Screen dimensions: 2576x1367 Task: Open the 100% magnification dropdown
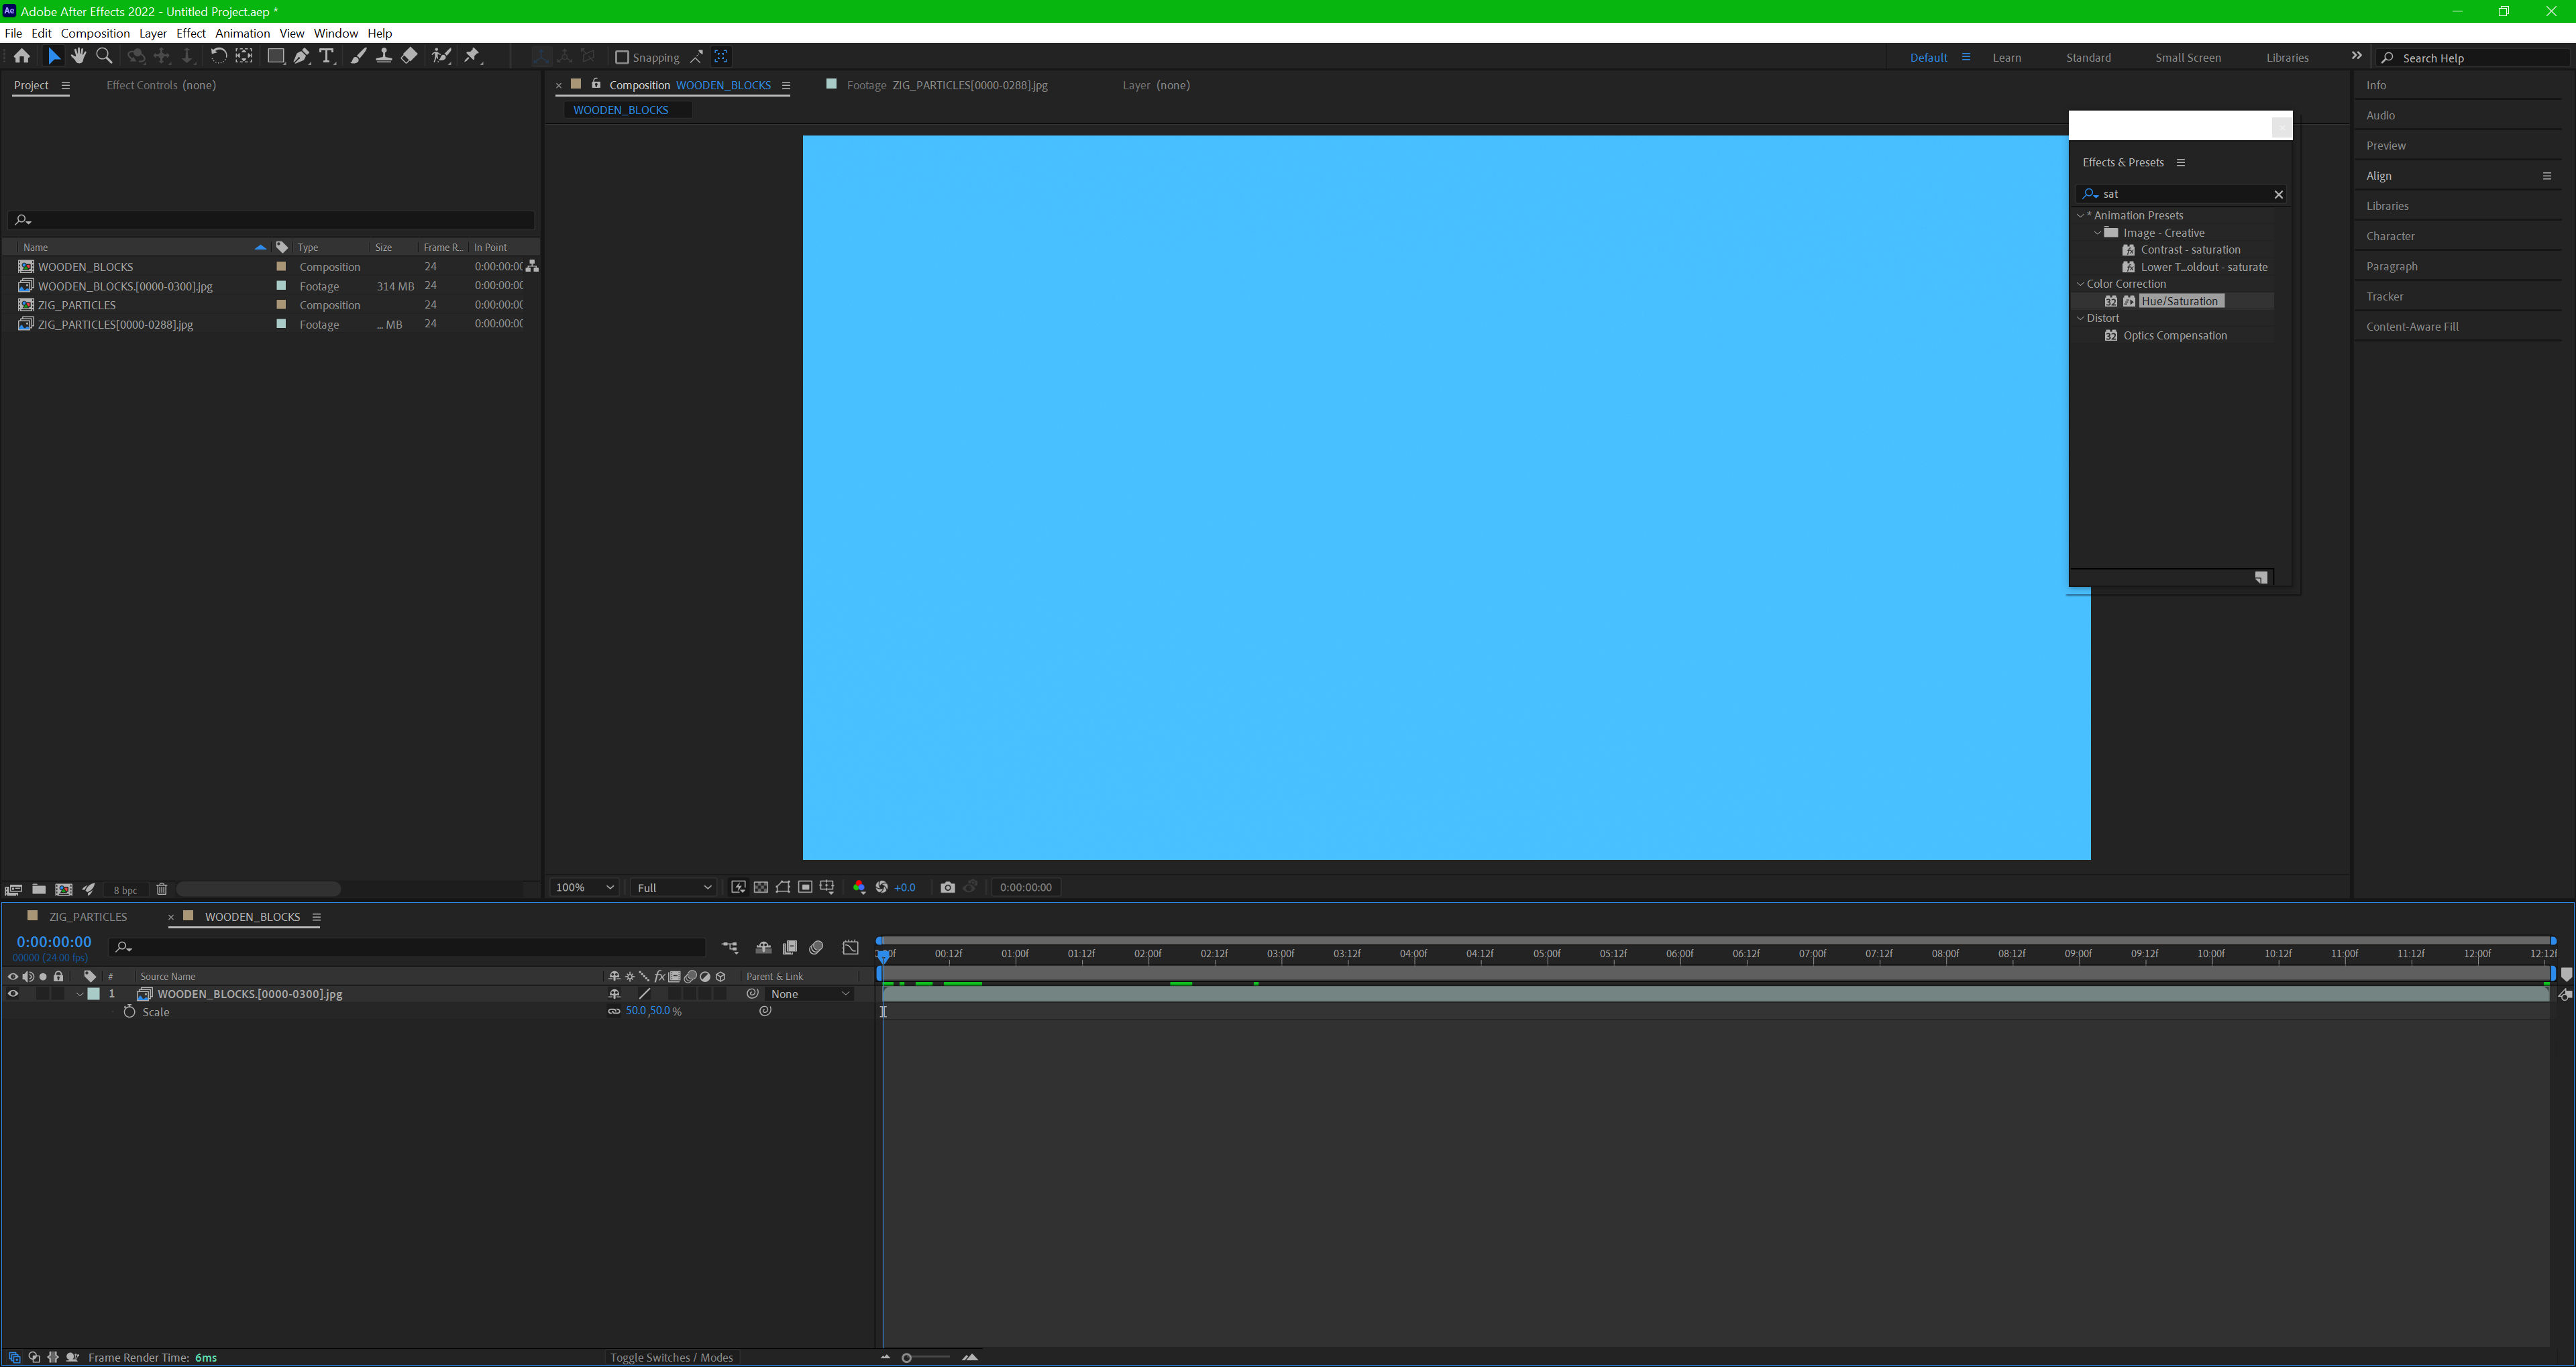click(x=585, y=887)
